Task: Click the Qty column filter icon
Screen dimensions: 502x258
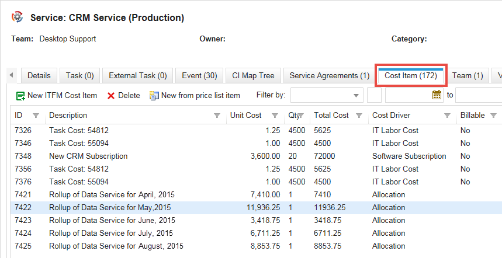Action: click(301, 116)
